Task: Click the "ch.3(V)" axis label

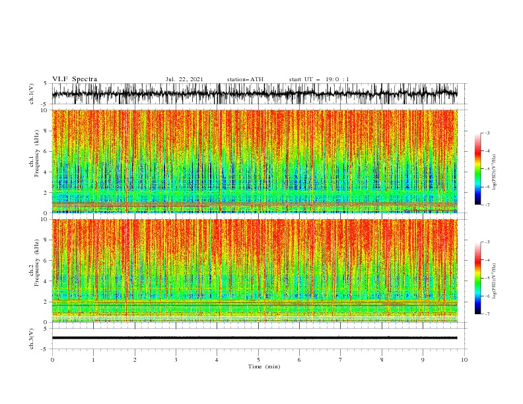Action: (32, 339)
